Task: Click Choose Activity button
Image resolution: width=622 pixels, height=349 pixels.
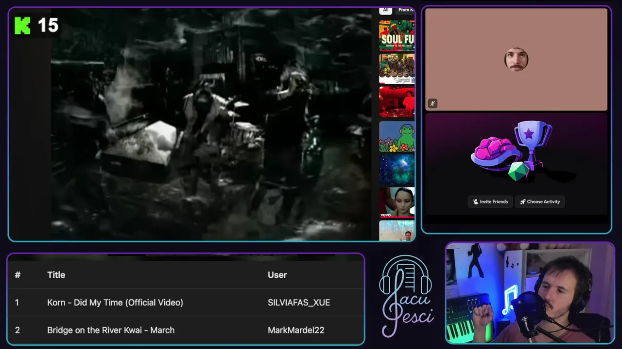Action: [x=540, y=202]
